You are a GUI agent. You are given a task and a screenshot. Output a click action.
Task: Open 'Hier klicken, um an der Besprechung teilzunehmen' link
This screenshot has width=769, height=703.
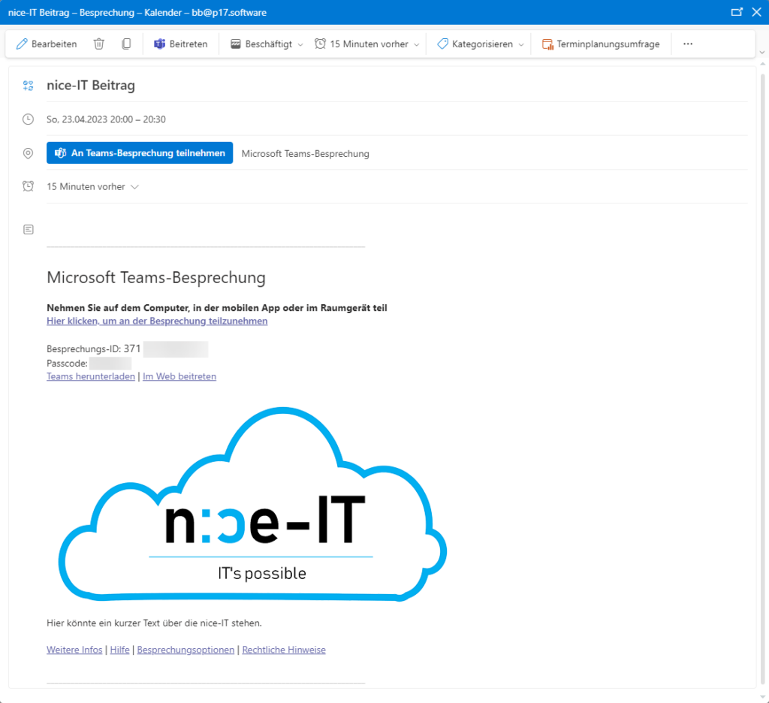(157, 321)
